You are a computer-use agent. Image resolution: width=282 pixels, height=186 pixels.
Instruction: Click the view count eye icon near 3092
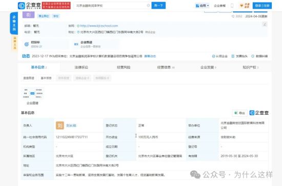(233, 16)
